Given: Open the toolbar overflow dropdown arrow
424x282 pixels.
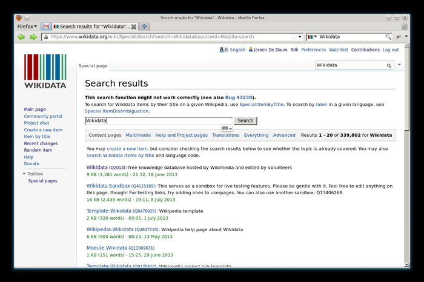Looking at the screenshot, I should point(406,37).
